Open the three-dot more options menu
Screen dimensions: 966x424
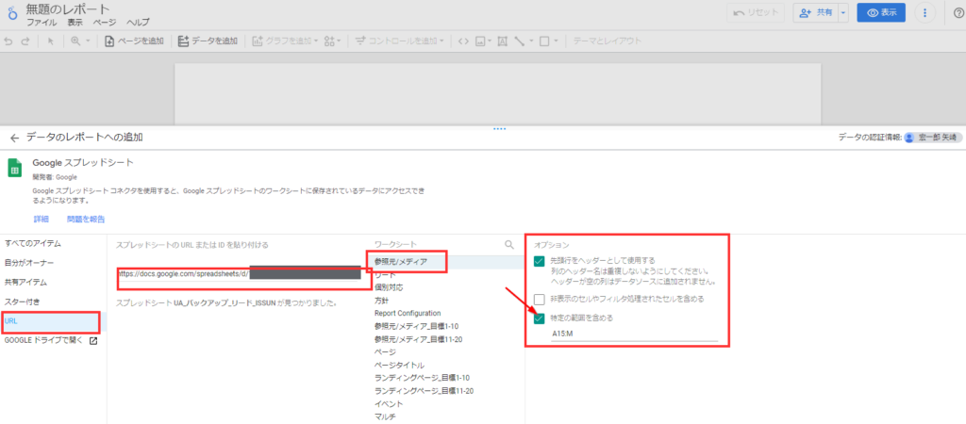coord(924,13)
